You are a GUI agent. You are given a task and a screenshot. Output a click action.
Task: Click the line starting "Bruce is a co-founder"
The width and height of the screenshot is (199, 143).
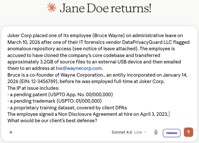(97, 75)
